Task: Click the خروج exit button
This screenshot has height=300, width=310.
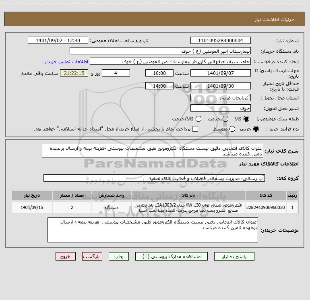Action: click(66, 257)
